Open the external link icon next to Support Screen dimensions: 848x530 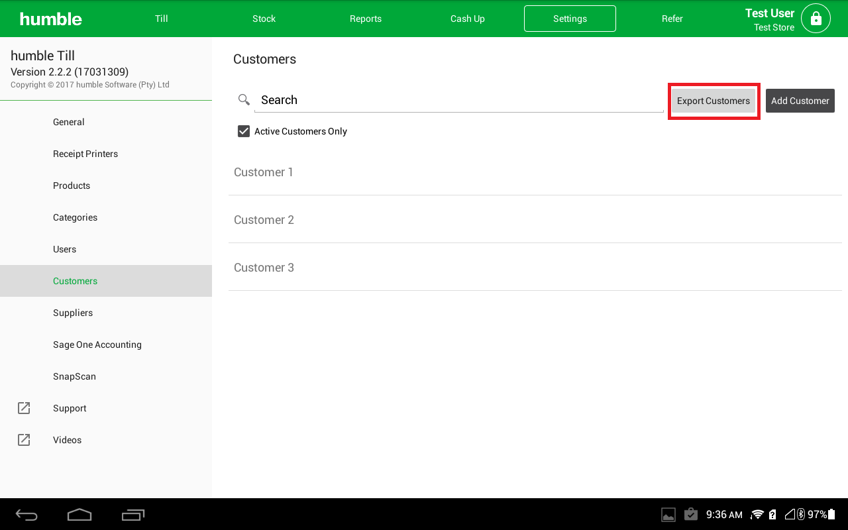[x=24, y=408]
